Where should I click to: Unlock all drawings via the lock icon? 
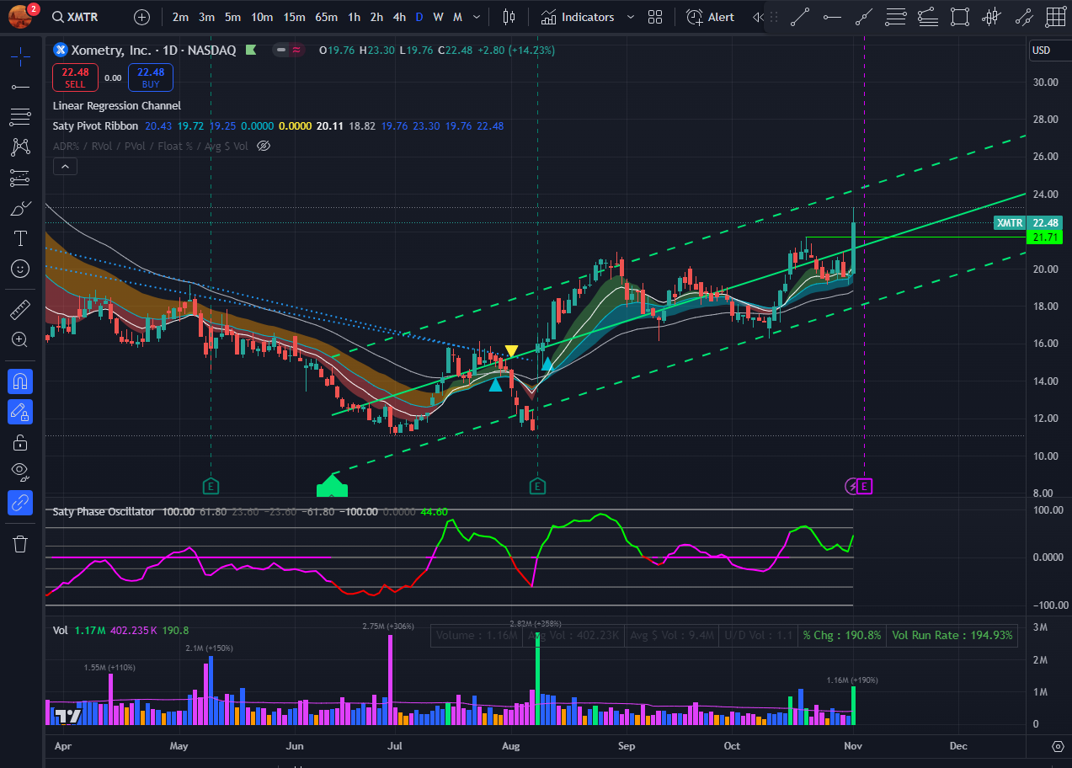pos(19,442)
